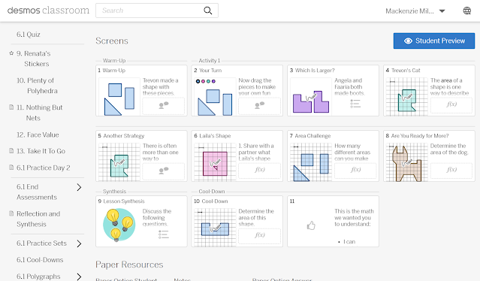Open the globe language icon

pos(466,11)
